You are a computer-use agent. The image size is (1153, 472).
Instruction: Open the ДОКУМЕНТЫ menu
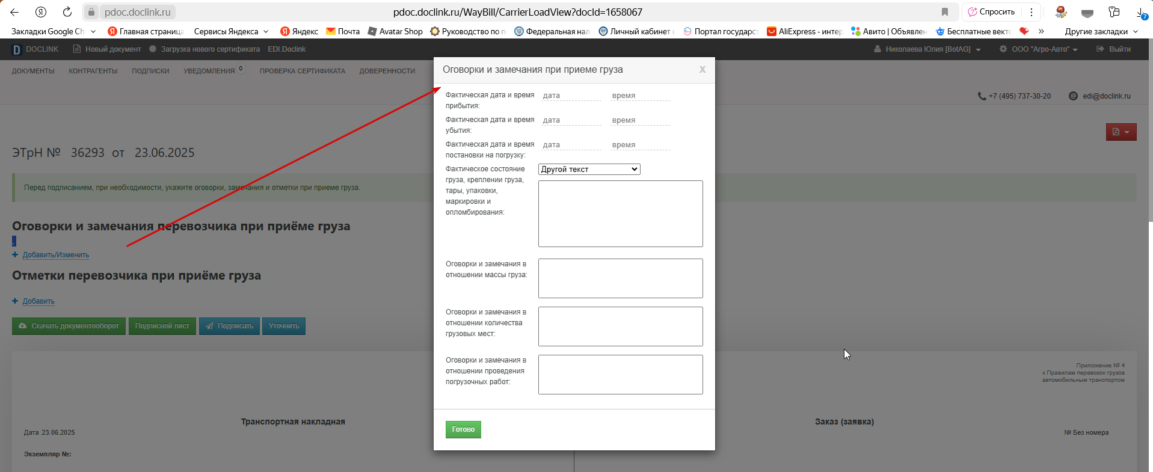33,71
